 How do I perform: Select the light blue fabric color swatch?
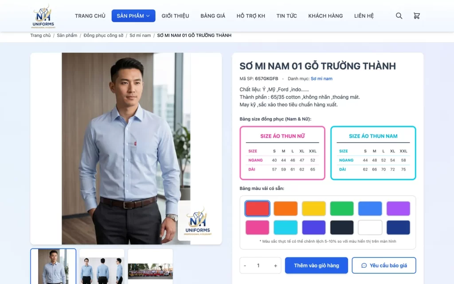point(370,209)
